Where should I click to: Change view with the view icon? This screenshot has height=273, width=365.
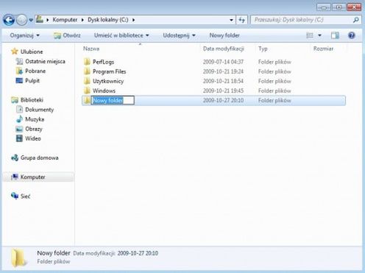pyautogui.click(x=310, y=35)
